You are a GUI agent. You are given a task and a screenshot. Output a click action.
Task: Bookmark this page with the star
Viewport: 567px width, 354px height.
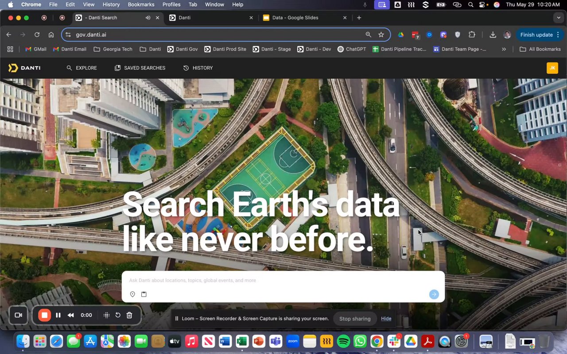[x=381, y=35]
